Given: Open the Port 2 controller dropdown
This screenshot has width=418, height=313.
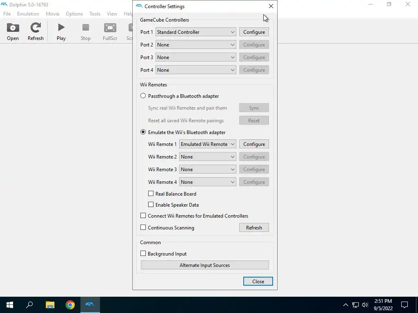Looking at the screenshot, I should [196, 45].
